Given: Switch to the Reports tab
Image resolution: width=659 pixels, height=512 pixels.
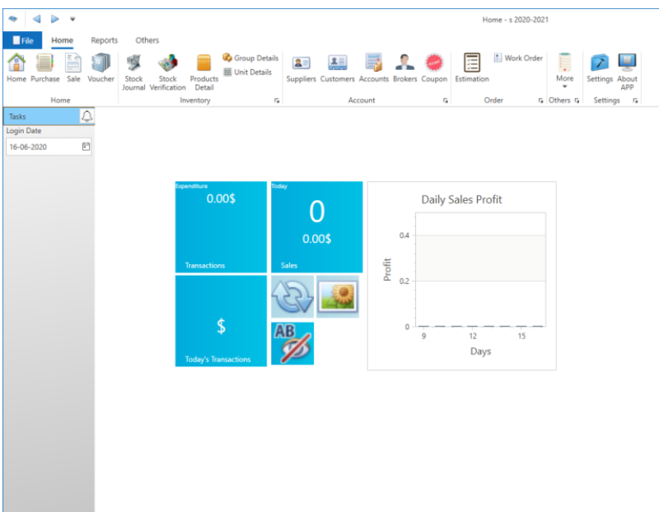Looking at the screenshot, I should pos(104,40).
